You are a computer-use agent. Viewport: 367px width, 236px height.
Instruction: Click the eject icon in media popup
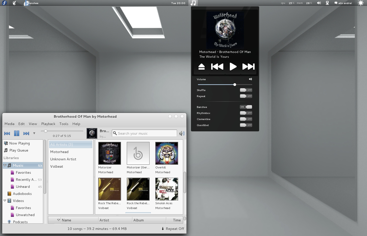pyautogui.click(x=201, y=67)
